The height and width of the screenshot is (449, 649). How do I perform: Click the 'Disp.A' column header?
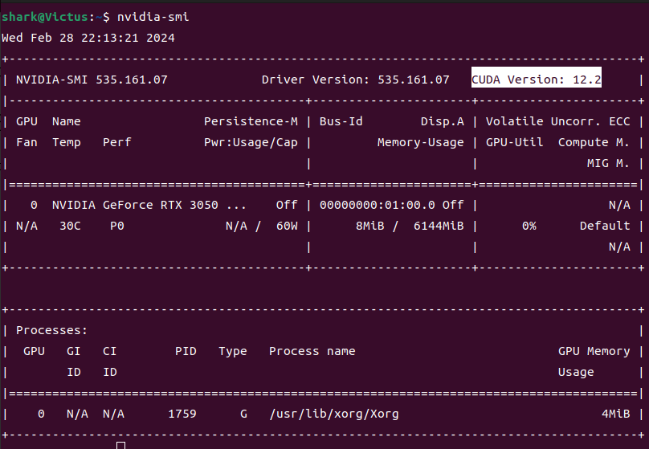[x=443, y=121]
